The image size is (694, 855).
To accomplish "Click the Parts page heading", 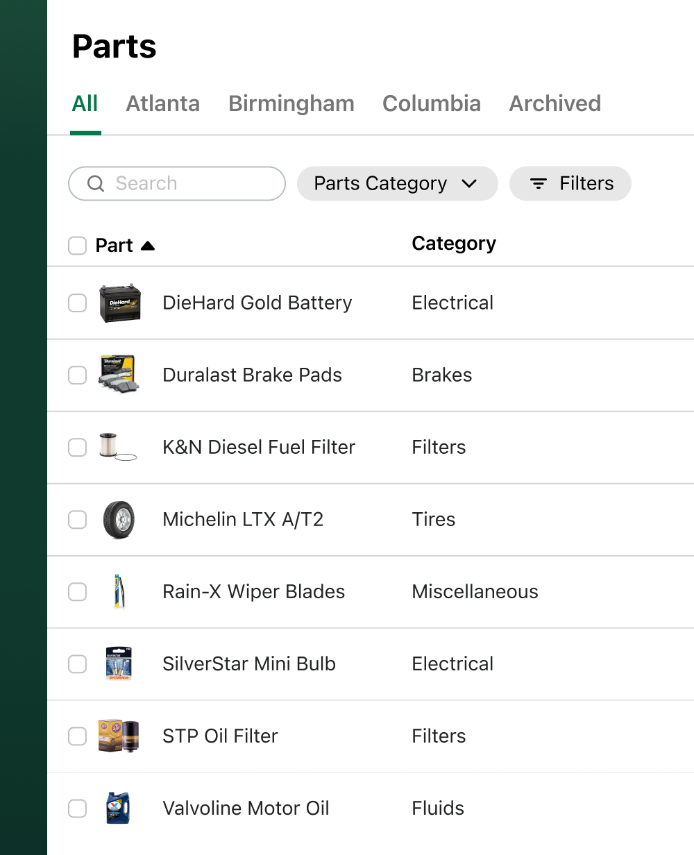I will tap(115, 46).
